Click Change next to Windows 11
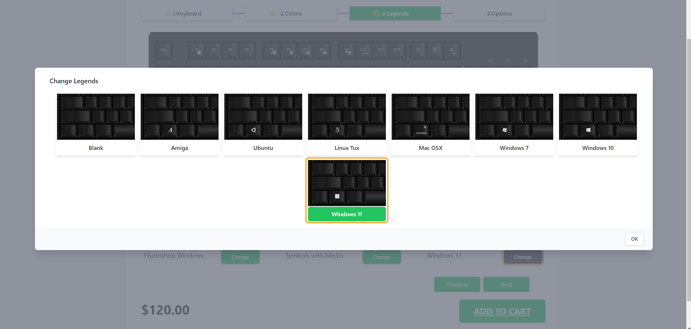The image size is (691, 329). [523, 257]
